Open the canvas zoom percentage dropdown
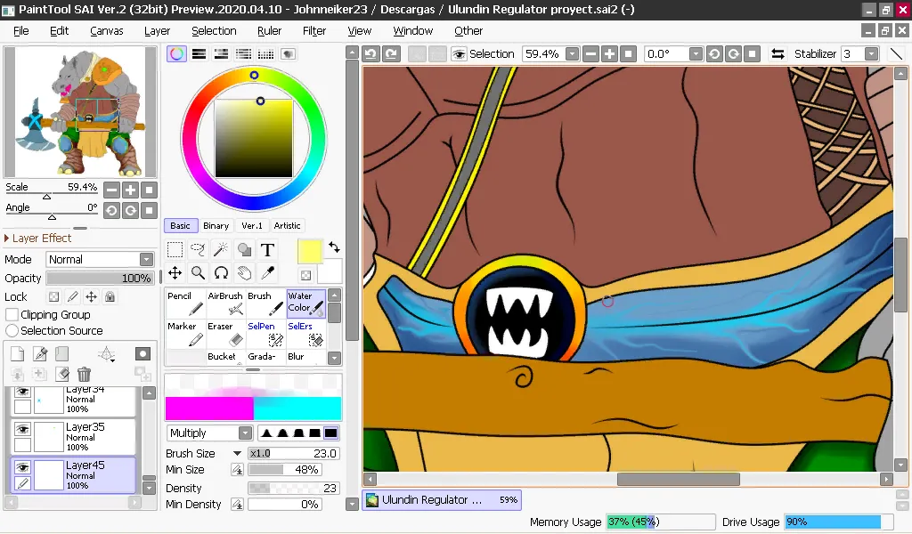This screenshot has height=534, width=912. click(573, 54)
